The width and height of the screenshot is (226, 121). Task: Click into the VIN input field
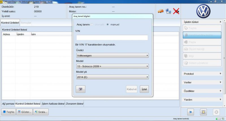112,38
